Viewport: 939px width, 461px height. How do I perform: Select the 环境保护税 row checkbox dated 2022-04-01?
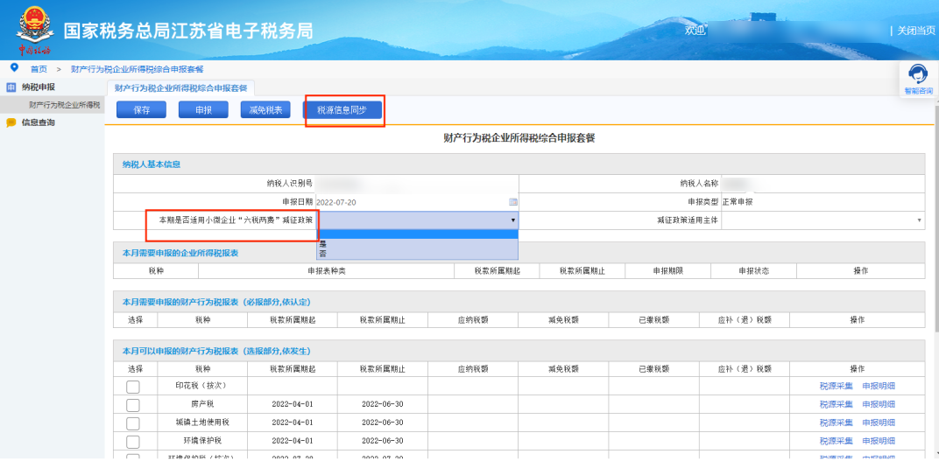[x=133, y=443]
